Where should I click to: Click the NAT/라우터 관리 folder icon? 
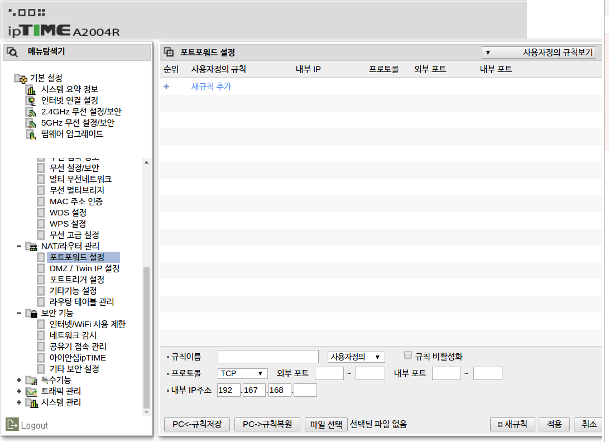point(31,247)
